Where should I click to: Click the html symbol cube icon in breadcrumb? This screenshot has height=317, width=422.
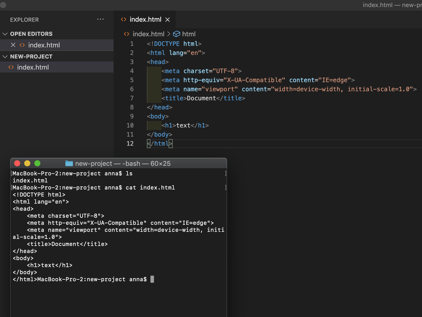176,34
